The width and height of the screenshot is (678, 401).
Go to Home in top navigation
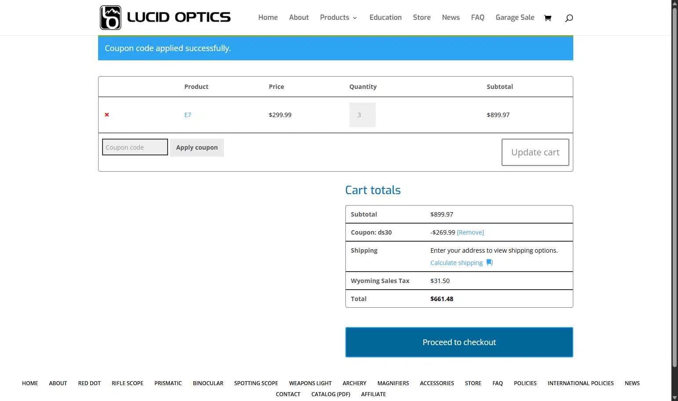268,18
